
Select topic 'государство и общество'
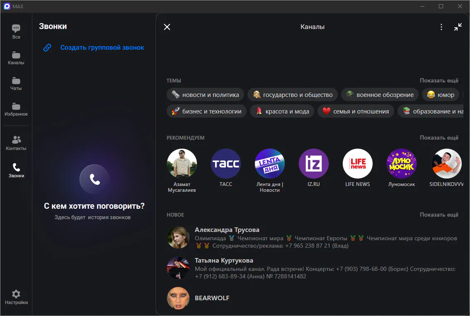pos(293,95)
